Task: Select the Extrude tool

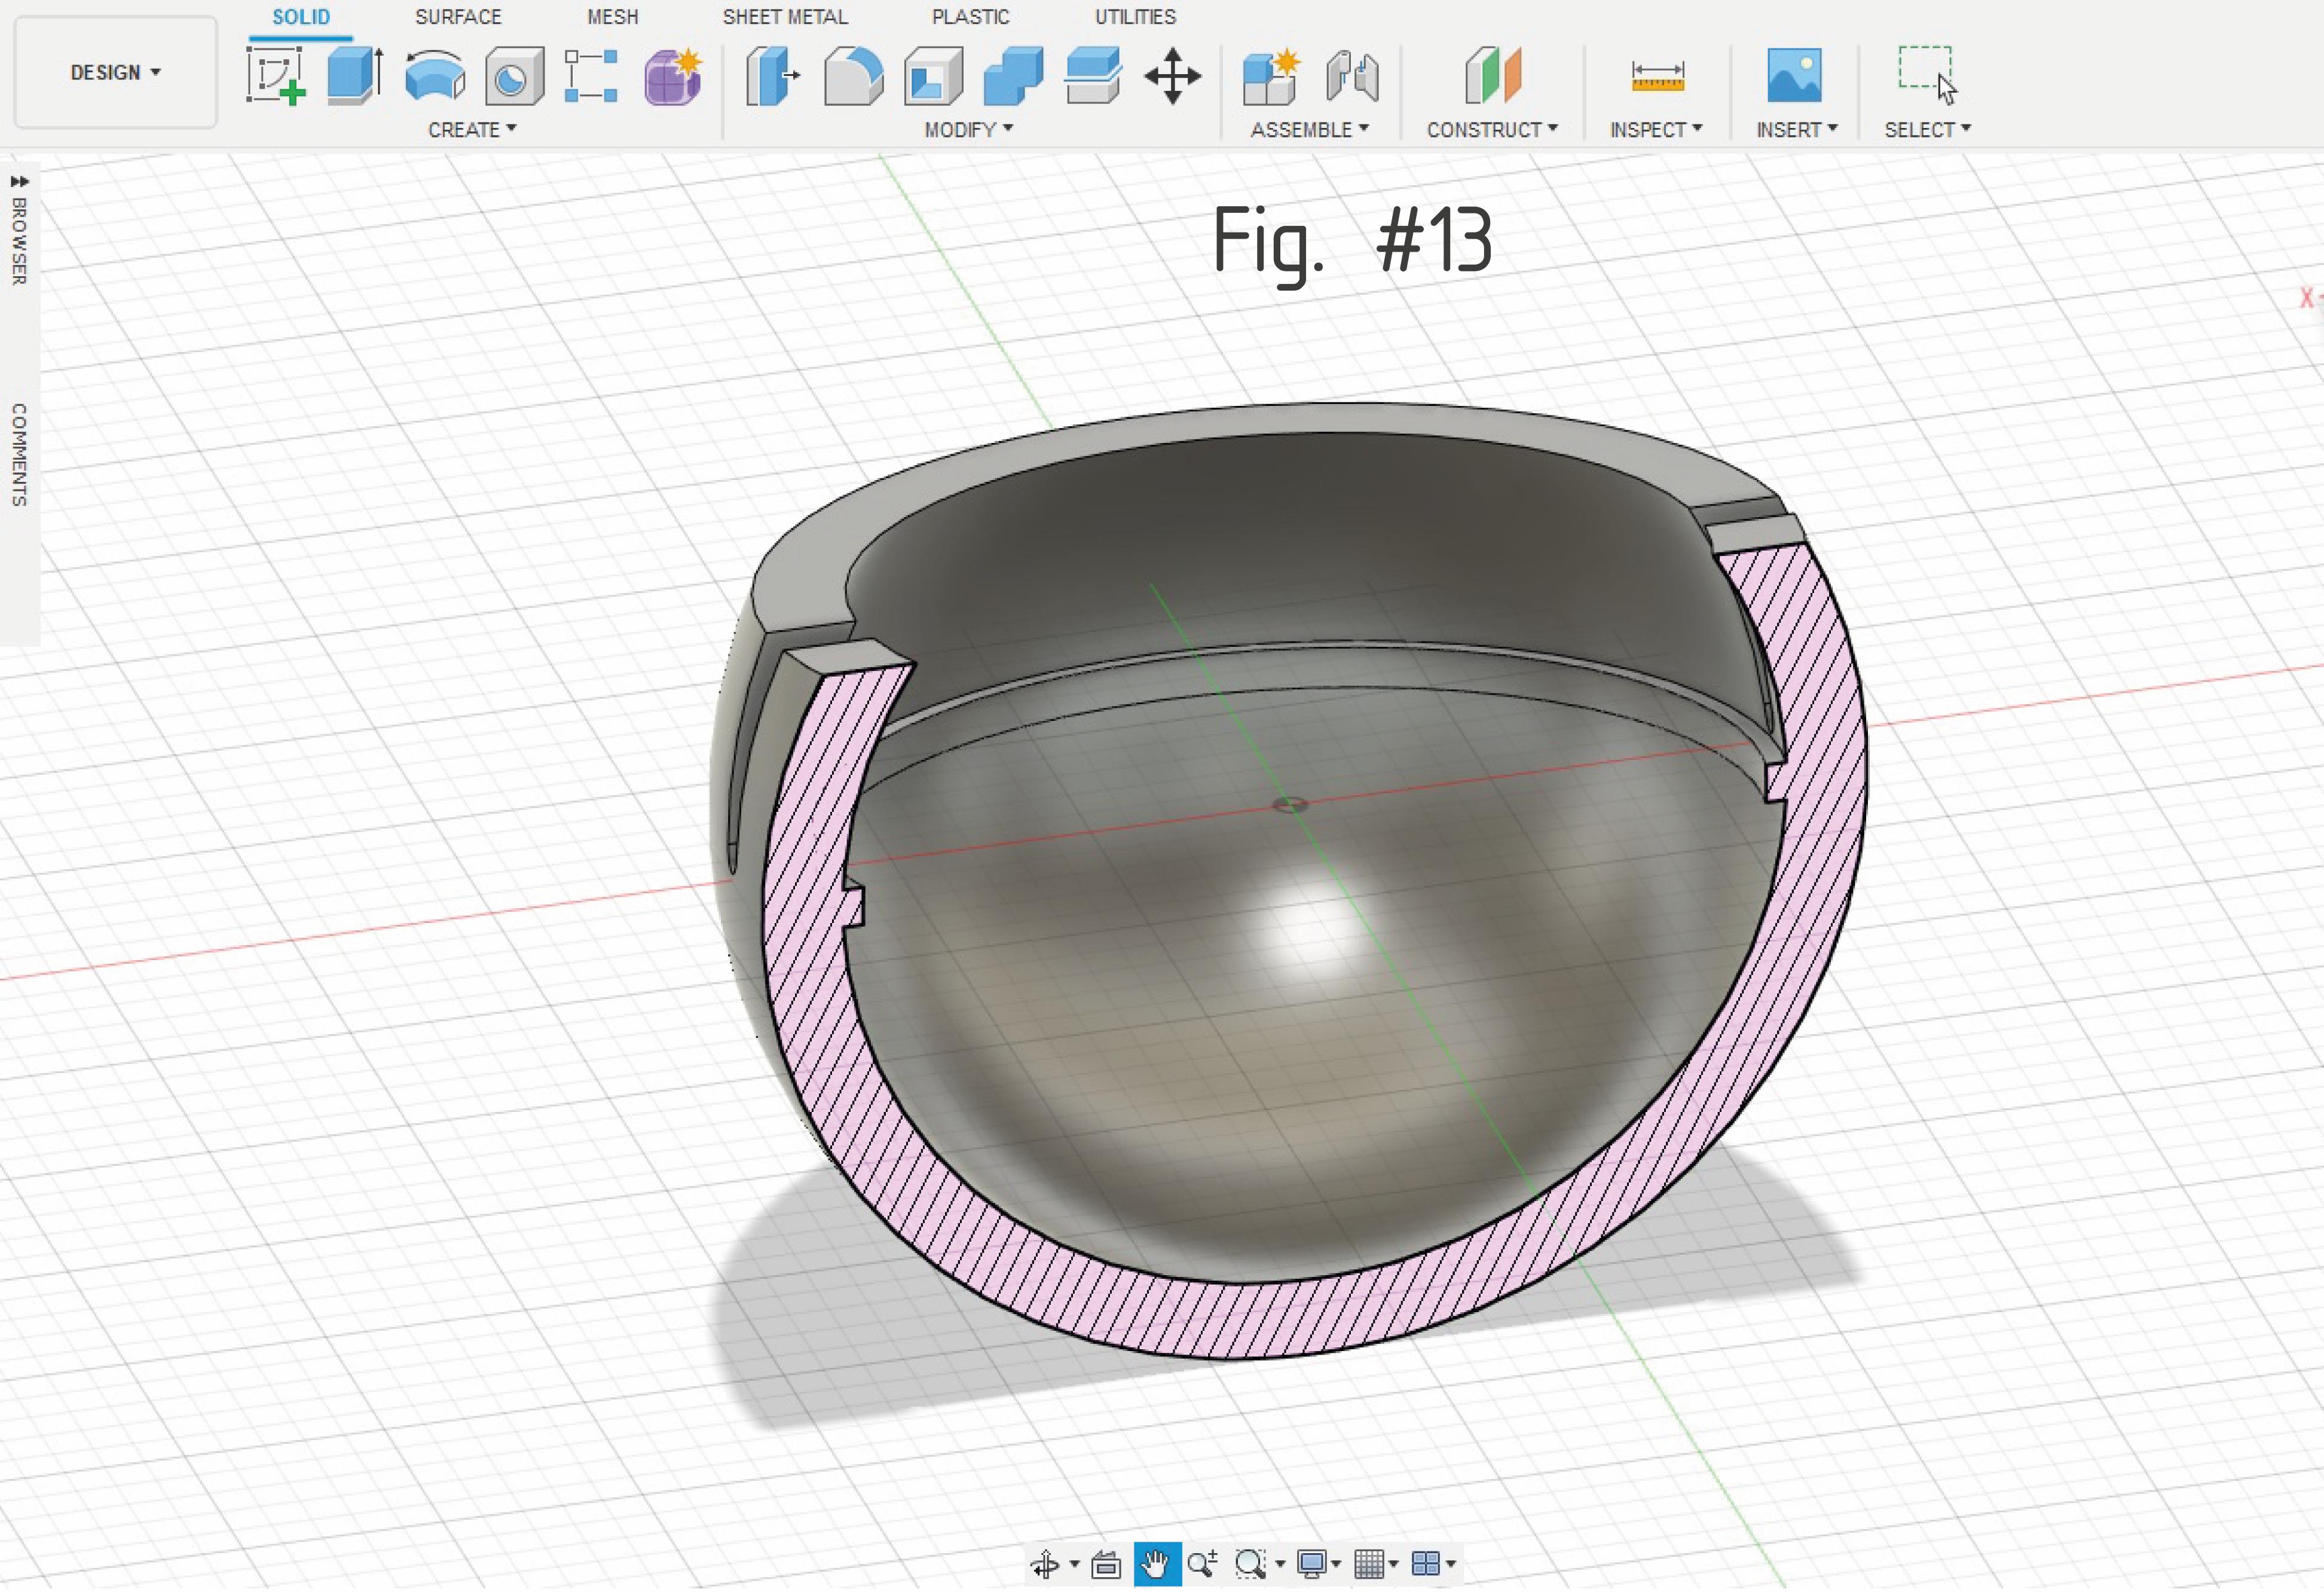Action: tap(354, 76)
